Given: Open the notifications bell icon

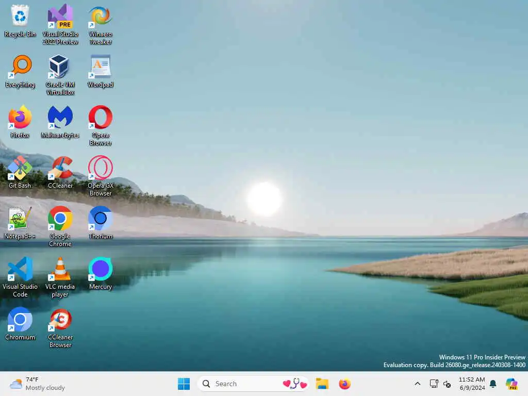Looking at the screenshot, I should (493, 384).
